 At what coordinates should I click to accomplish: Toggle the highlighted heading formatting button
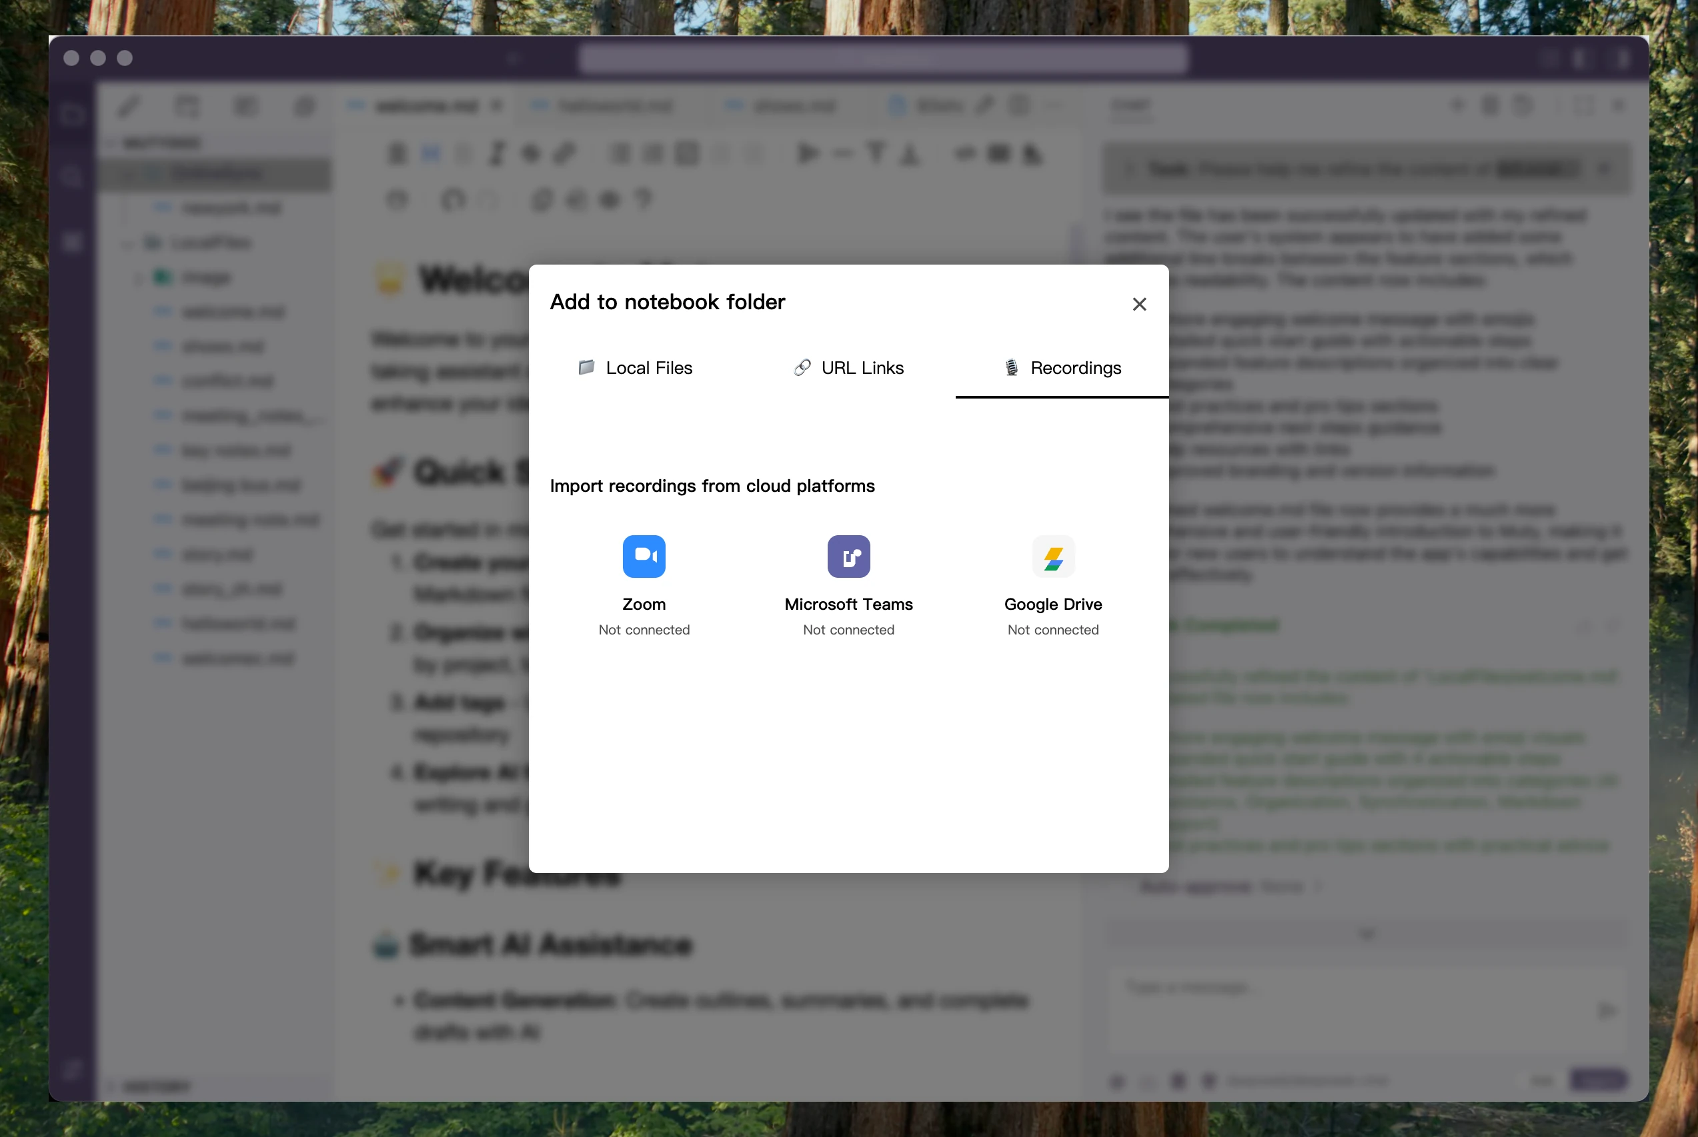(432, 153)
